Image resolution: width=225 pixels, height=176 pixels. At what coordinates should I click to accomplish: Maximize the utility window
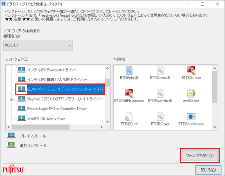pyautogui.click(x=202, y=4)
